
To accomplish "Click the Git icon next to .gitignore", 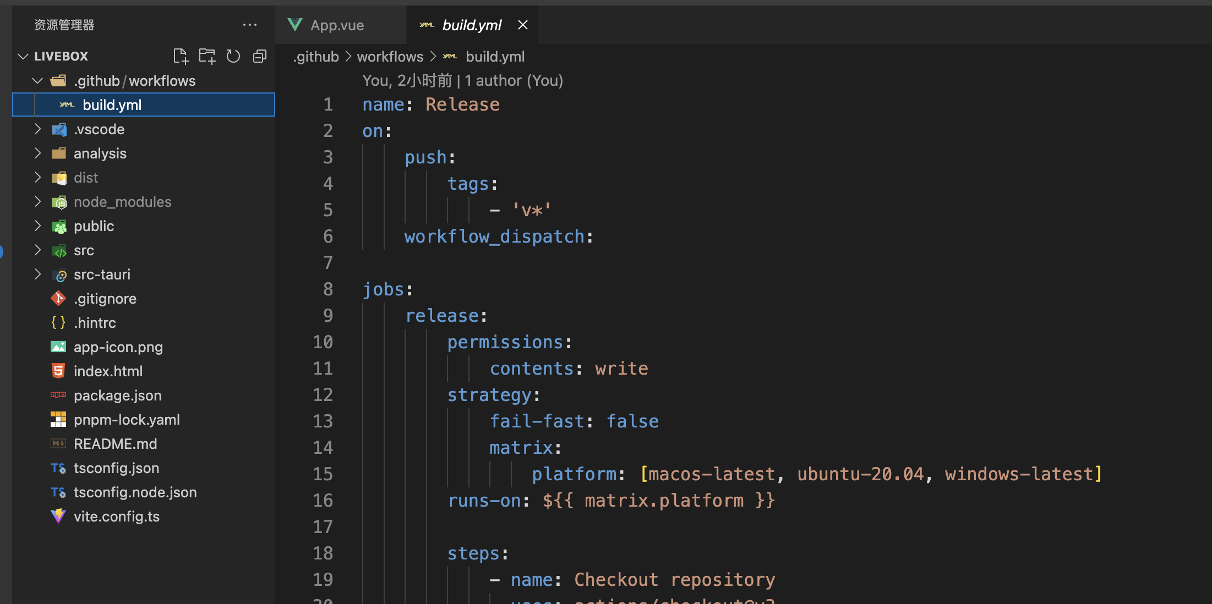I will click(x=58, y=298).
